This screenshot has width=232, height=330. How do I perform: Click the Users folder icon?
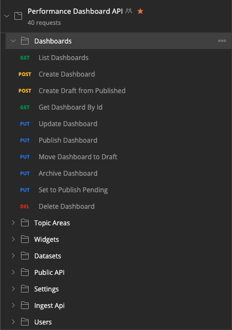[x=25, y=322]
